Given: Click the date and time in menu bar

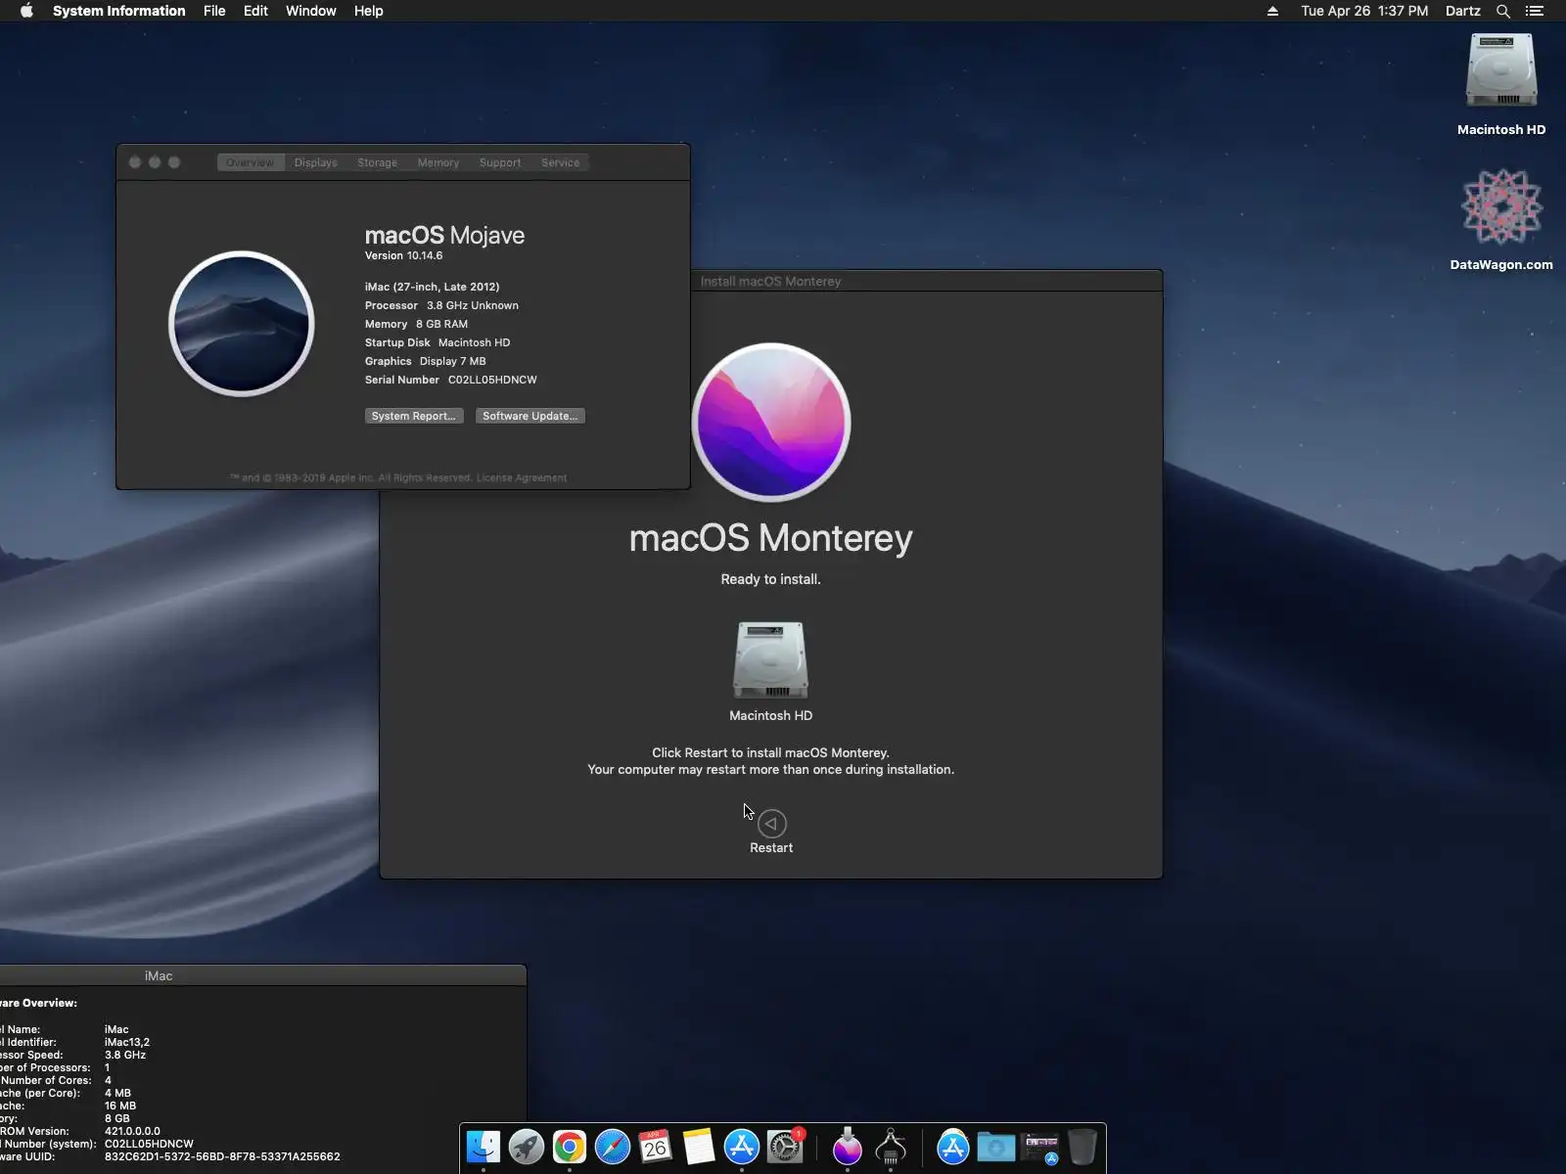Looking at the screenshot, I should (x=1364, y=11).
